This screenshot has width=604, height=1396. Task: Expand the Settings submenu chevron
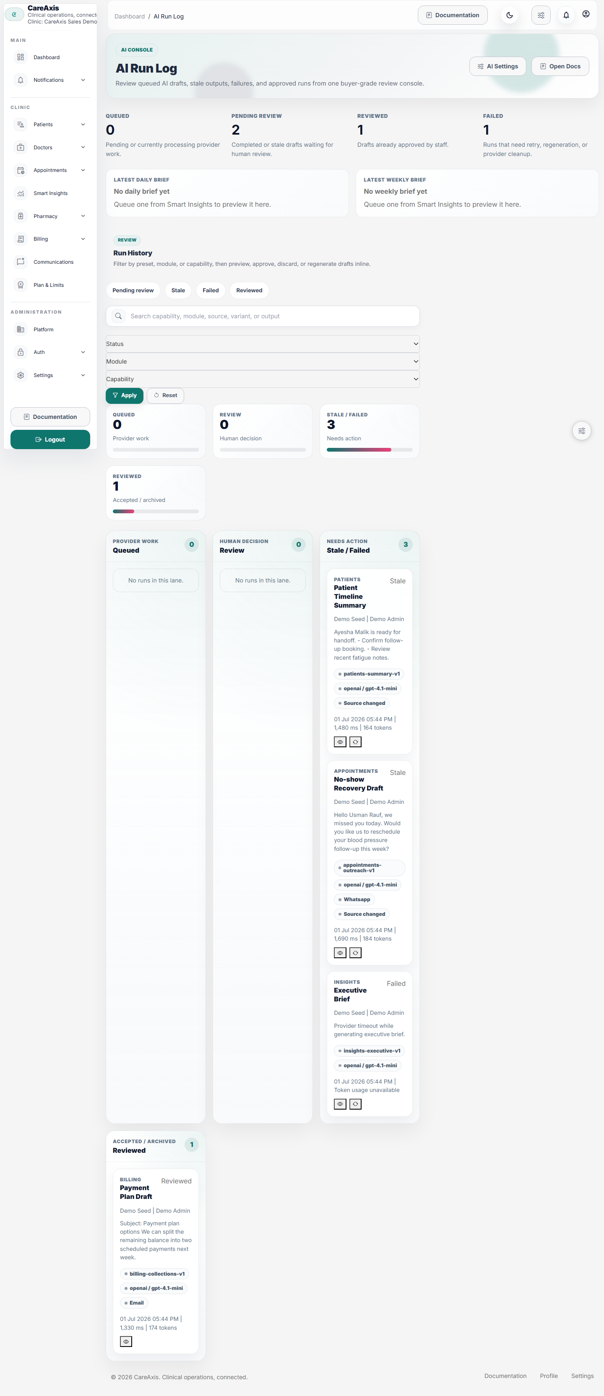click(x=83, y=375)
